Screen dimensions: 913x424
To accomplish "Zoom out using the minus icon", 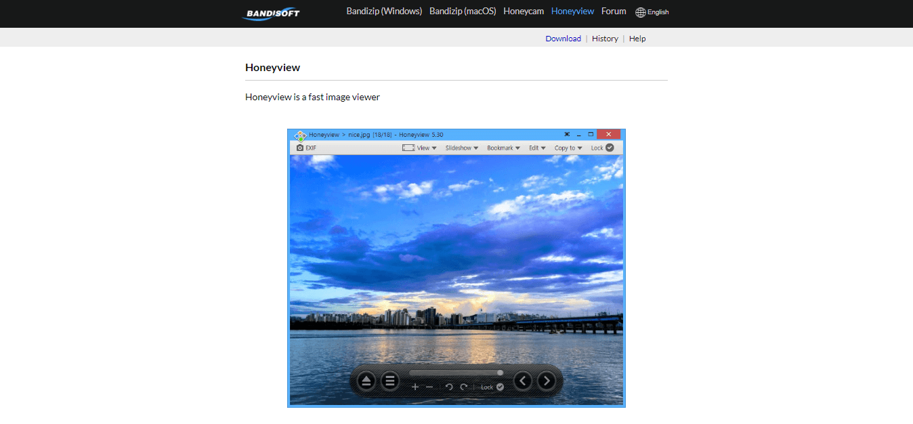I will point(429,387).
